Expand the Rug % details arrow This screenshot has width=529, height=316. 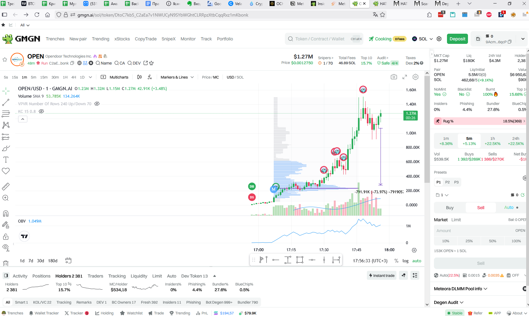pos(524,121)
